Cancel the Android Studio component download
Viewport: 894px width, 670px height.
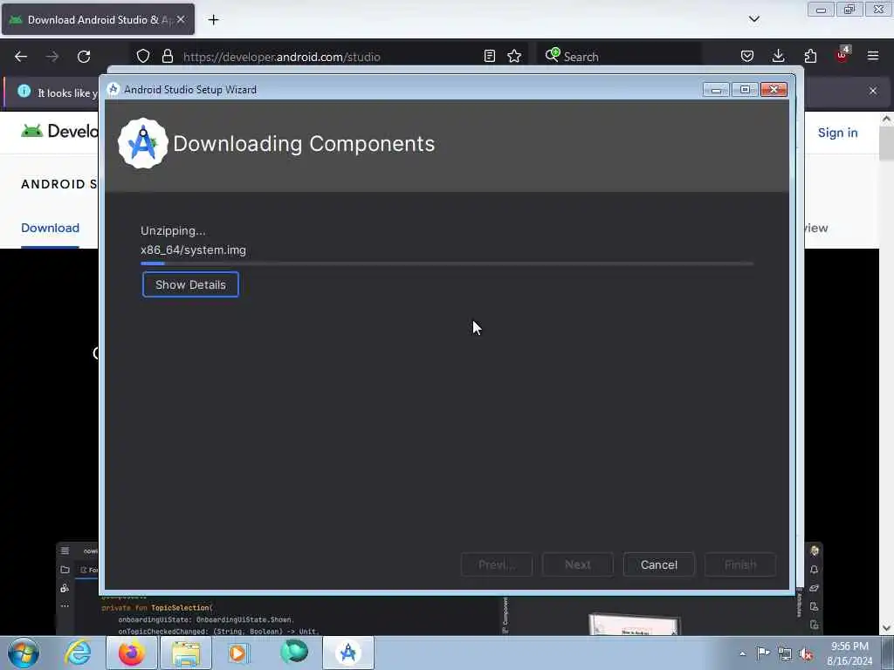(x=658, y=564)
